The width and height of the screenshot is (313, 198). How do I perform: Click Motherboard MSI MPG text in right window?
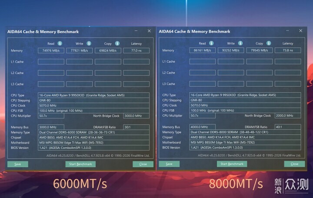pos(245,142)
